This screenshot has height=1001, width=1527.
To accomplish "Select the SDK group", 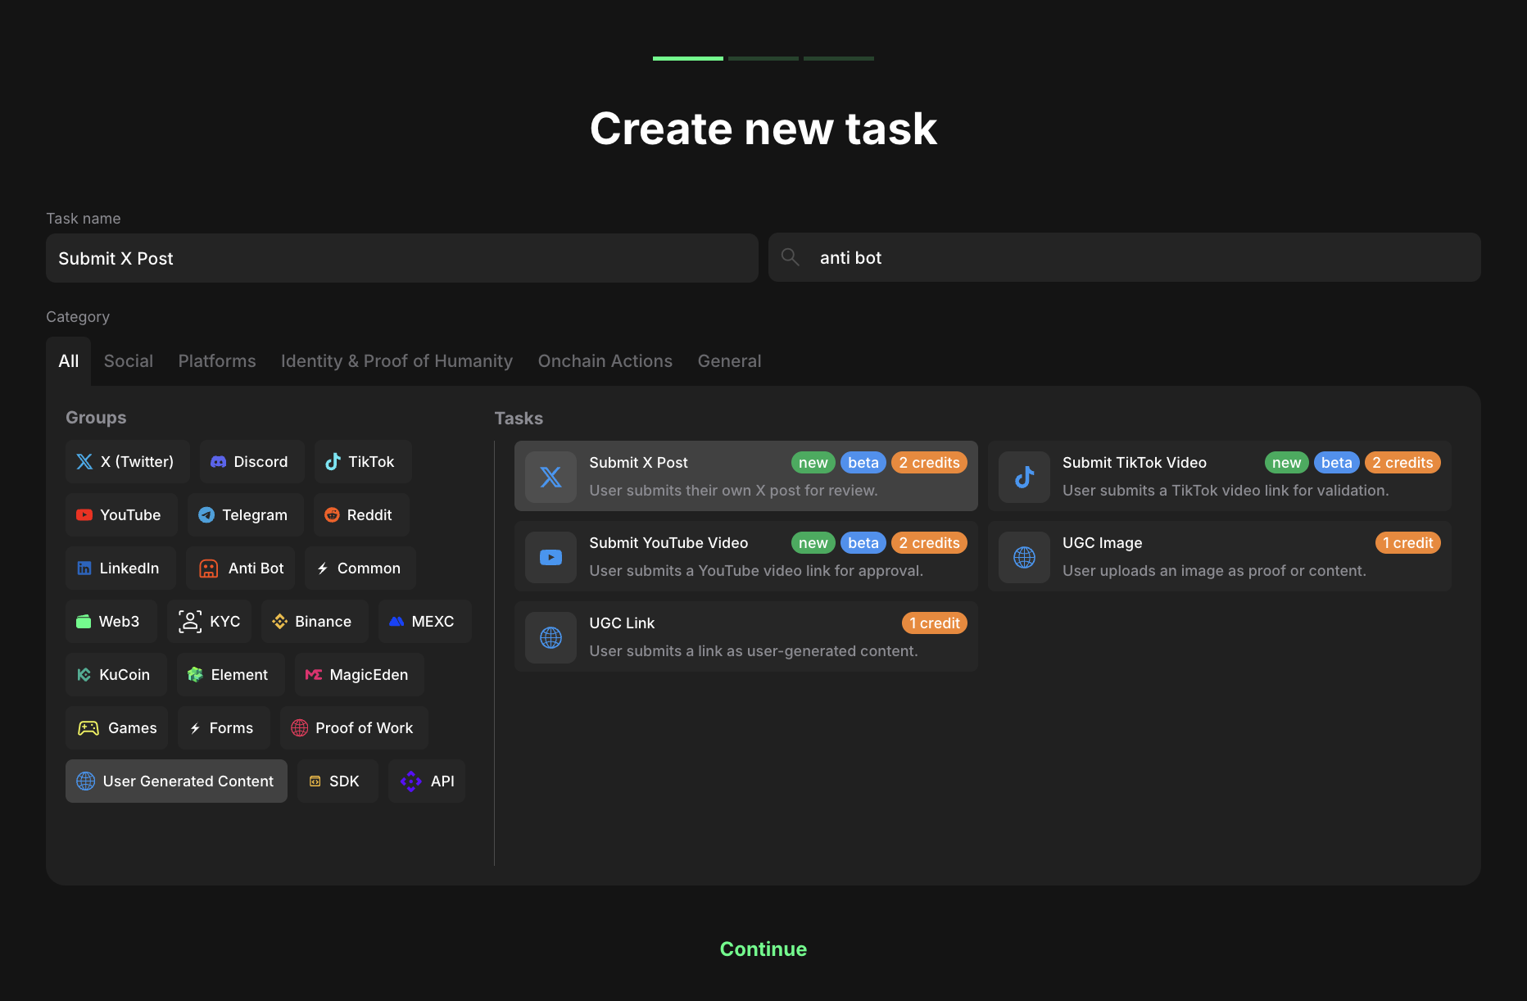I will [338, 781].
